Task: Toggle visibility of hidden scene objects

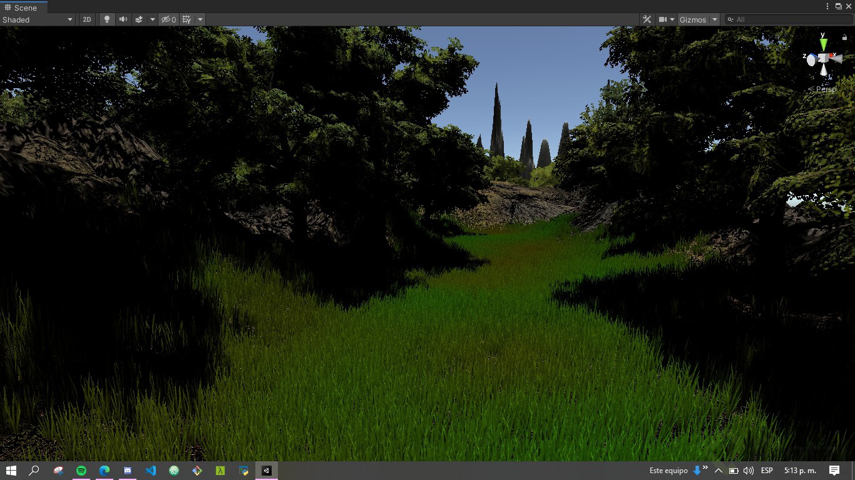Action: pyautogui.click(x=168, y=19)
